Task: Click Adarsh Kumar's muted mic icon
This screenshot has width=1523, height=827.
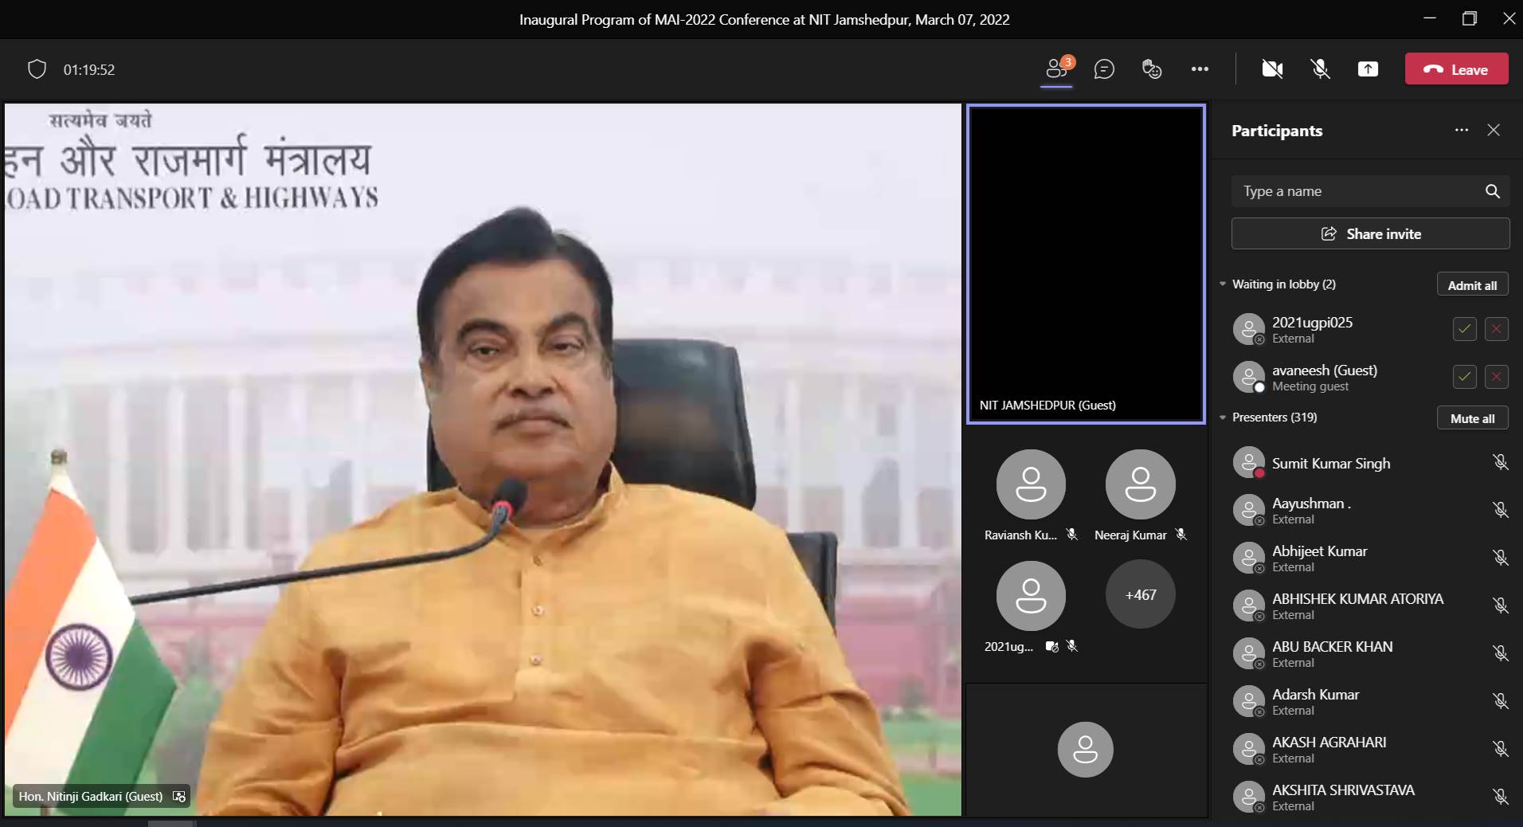Action: (1500, 701)
